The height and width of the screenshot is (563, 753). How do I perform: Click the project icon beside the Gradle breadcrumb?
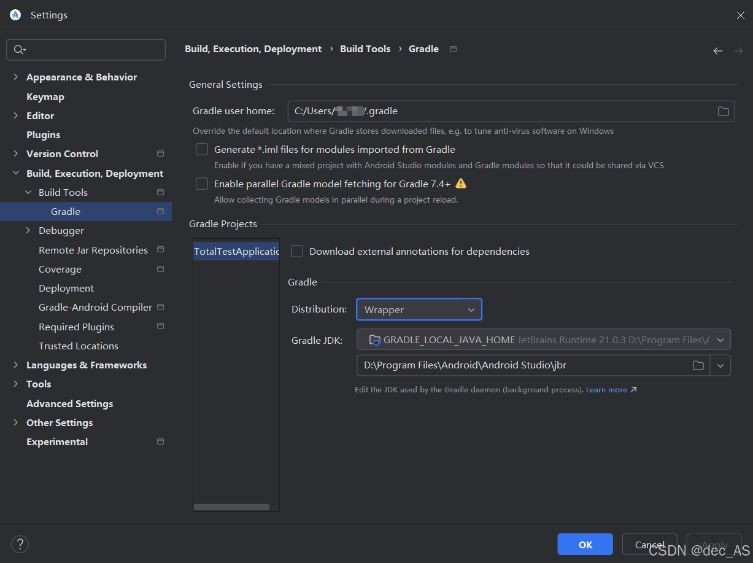click(452, 49)
